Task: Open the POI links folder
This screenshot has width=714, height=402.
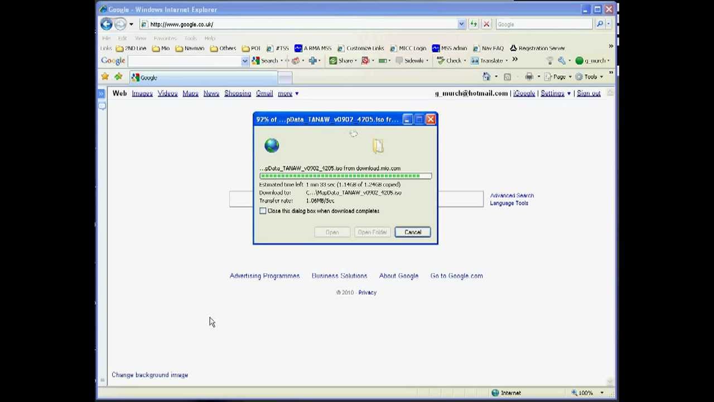Action: tap(251, 48)
